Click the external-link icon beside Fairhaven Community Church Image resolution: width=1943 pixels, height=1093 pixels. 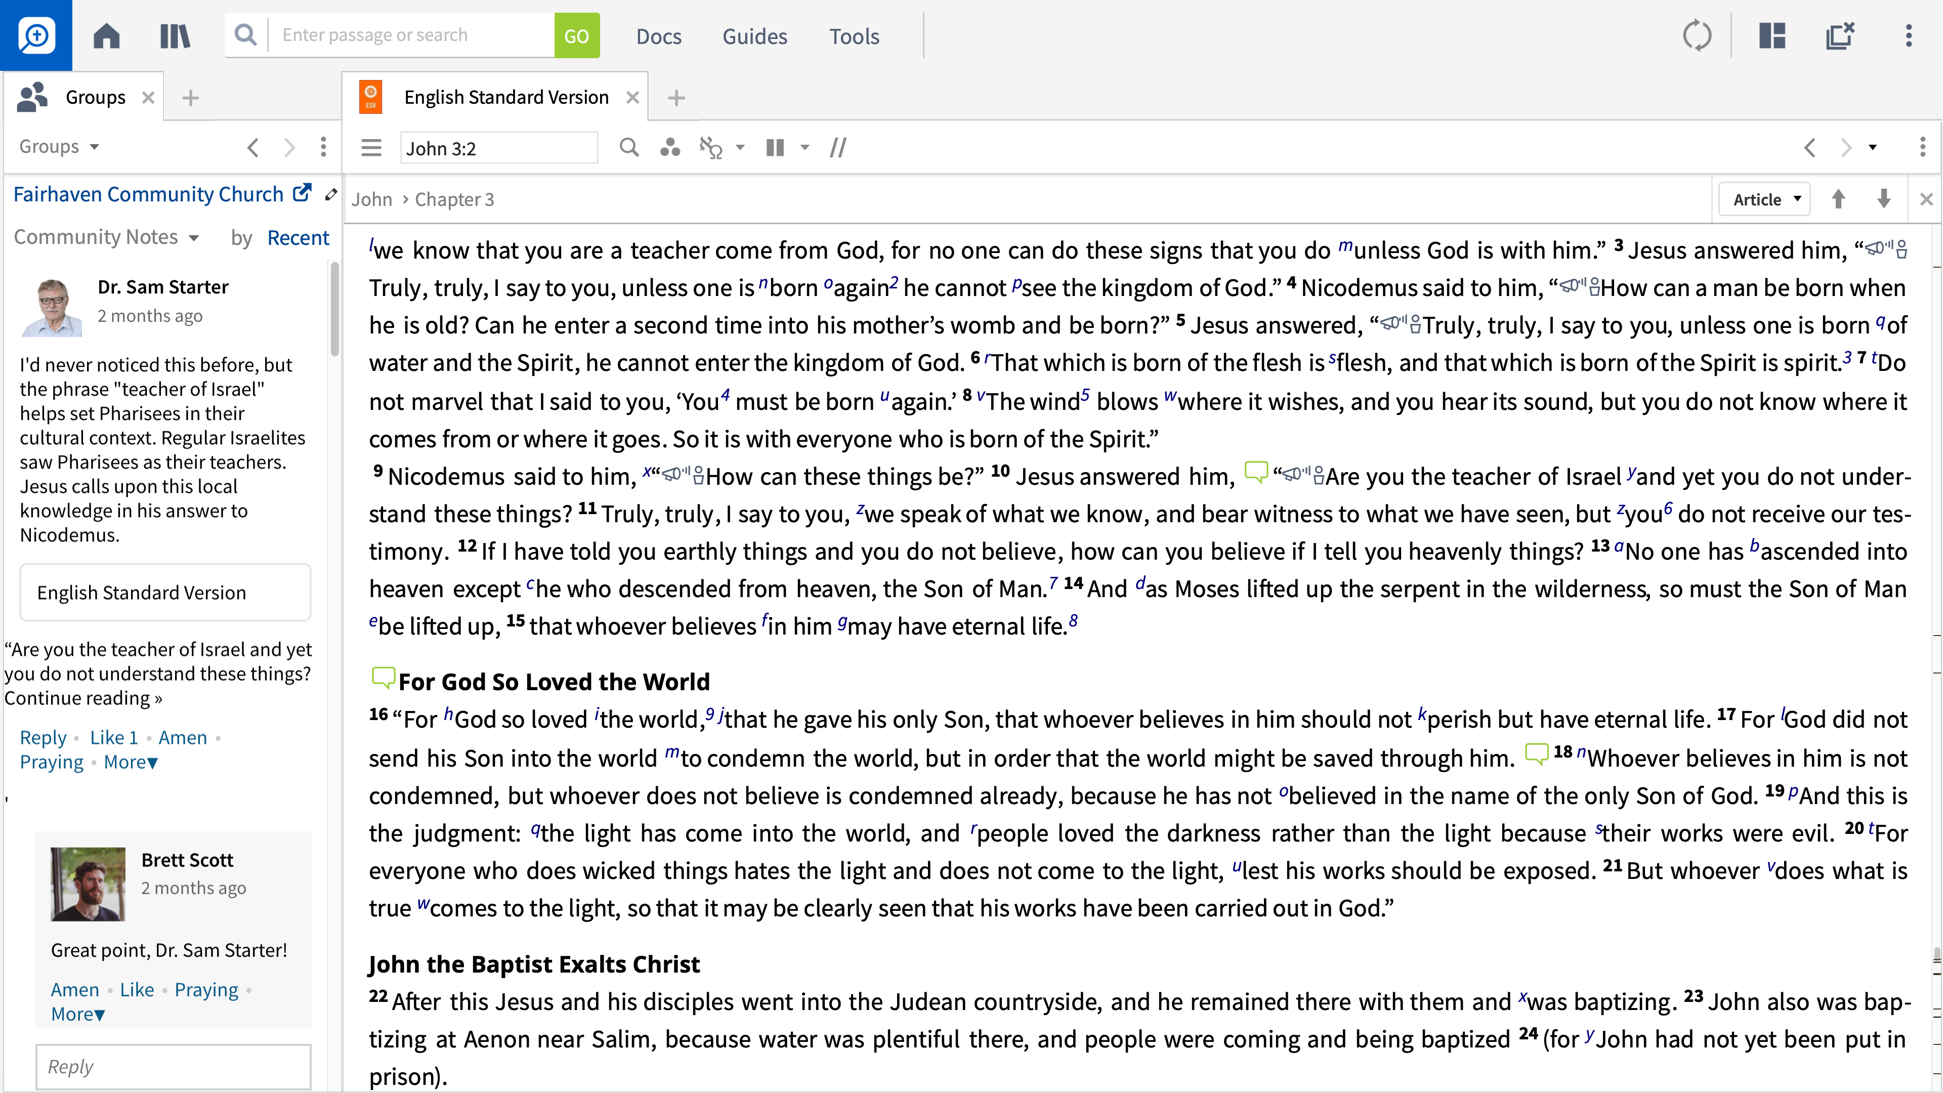pos(302,193)
